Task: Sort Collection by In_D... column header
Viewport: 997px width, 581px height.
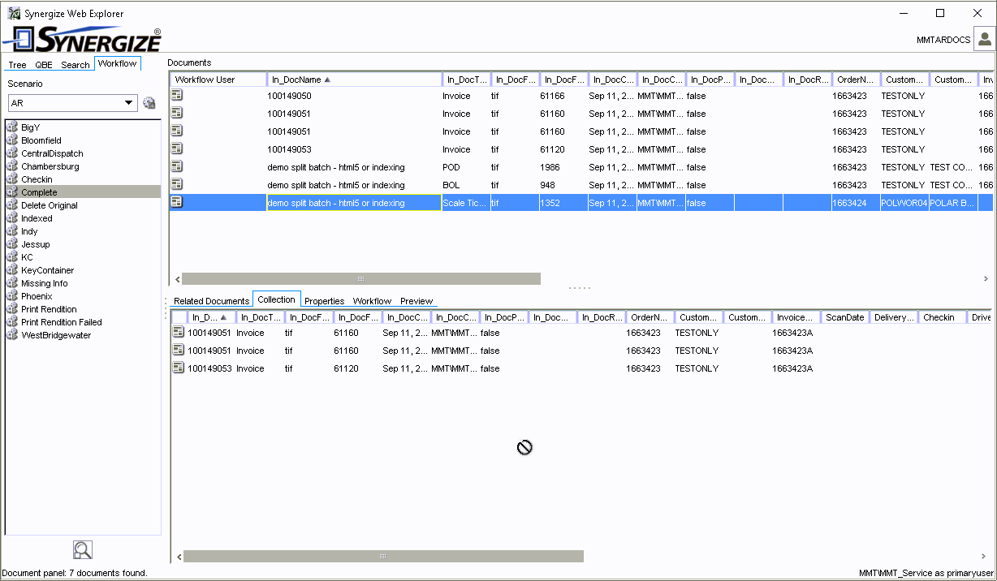Action: (211, 317)
